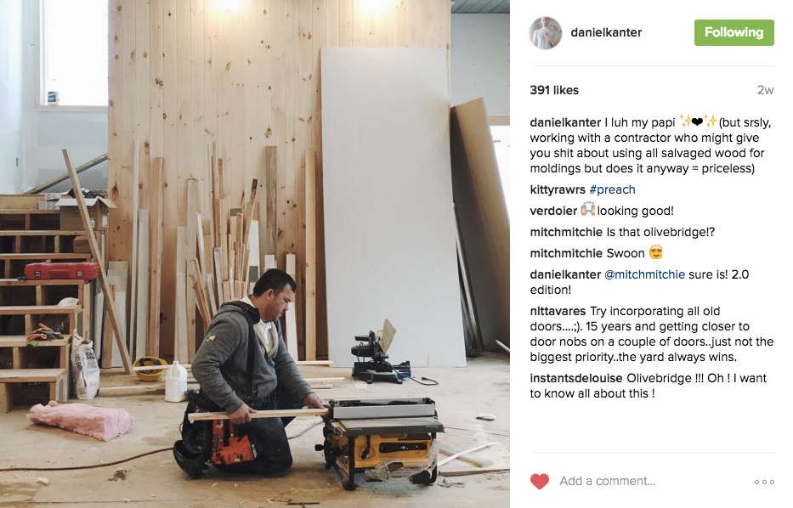793x508 pixels.
Task: Click the 2w post timestamp
Action: point(765,90)
